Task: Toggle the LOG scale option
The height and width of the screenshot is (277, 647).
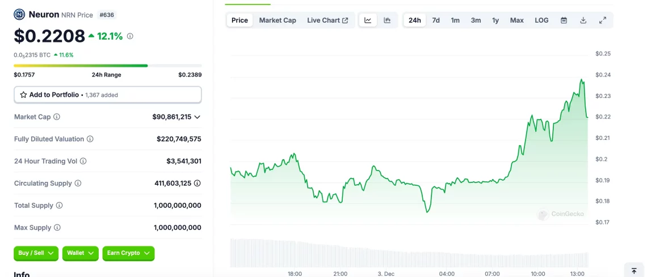Action: coord(541,20)
